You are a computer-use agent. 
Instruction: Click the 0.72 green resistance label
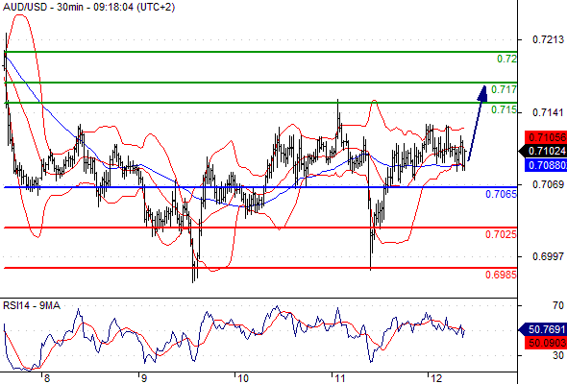[506, 59]
